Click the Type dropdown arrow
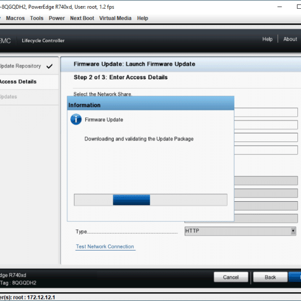Screen dimensions: 301x301 [x=293, y=231]
